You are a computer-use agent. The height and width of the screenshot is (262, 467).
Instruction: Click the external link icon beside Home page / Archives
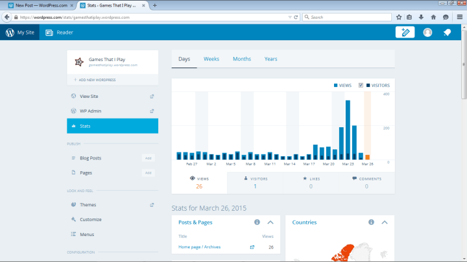pos(252,247)
